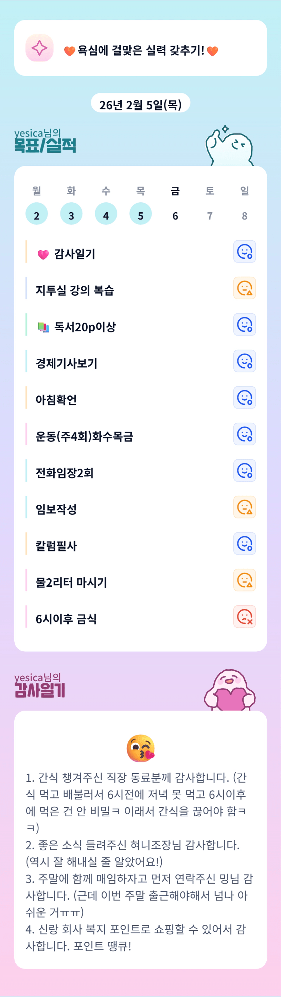The height and width of the screenshot is (997, 281).
Task: Toggle the 아침확언 completion status
Action: coord(244,398)
